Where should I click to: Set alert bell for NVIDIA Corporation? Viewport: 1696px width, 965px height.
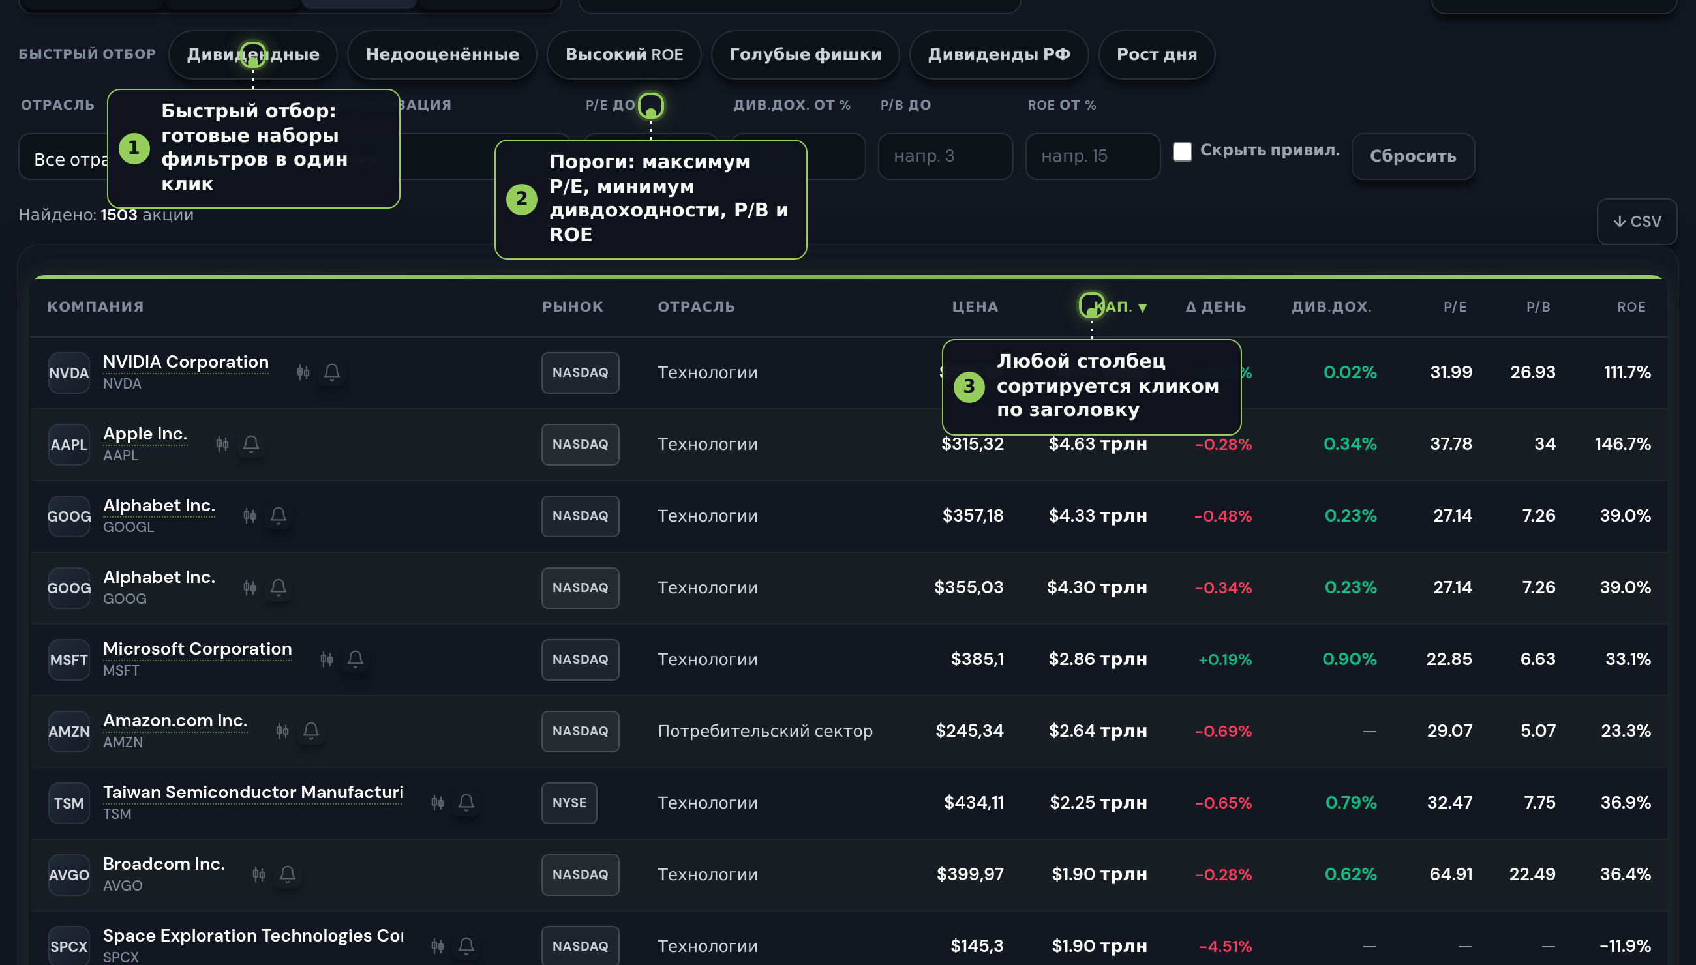(332, 372)
